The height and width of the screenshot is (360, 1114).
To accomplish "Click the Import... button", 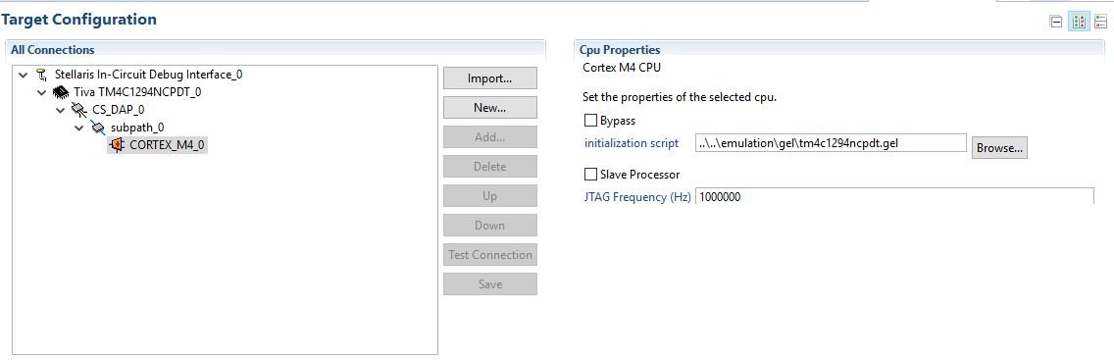I will [490, 78].
